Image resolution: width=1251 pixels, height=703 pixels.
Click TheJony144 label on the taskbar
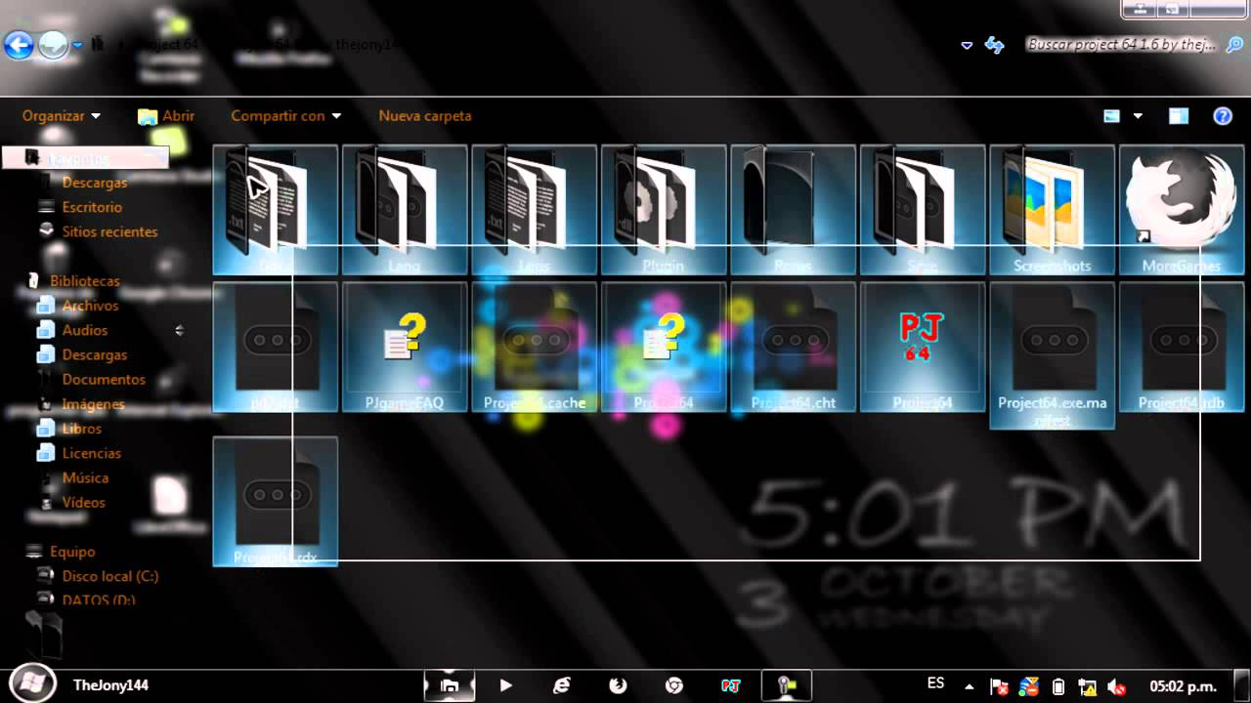pos(110,685)
